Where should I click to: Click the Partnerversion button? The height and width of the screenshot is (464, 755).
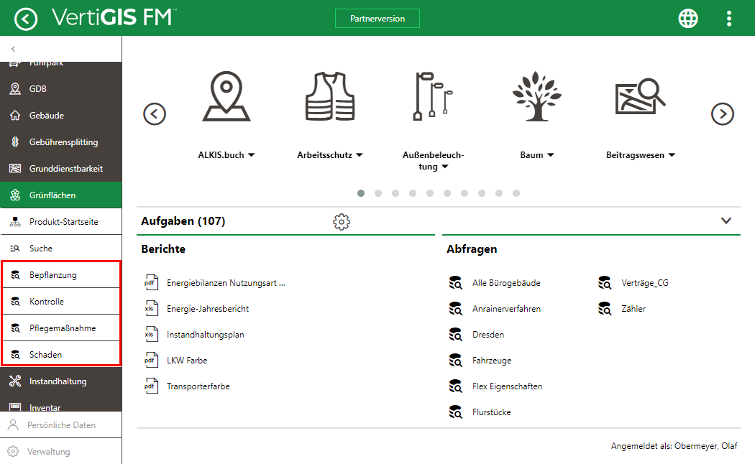(x=377, y=19)
